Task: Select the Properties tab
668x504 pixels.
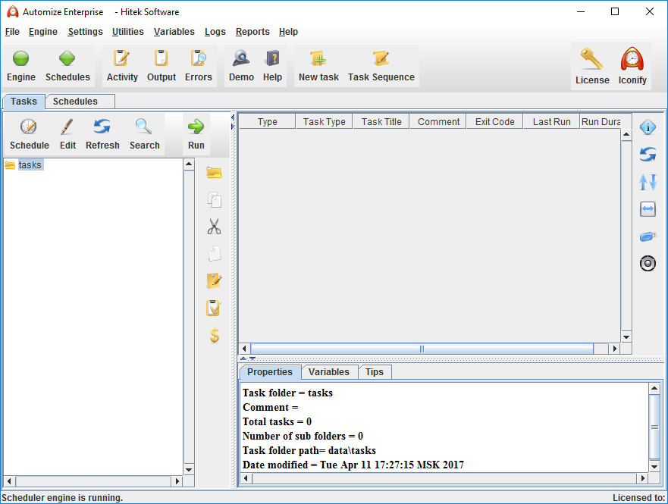Action: tap(270, 371)
